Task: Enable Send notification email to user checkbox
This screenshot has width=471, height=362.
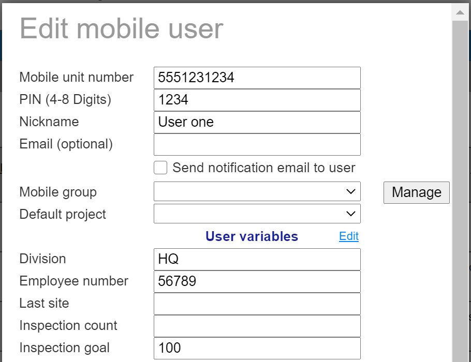Action: 160,168
